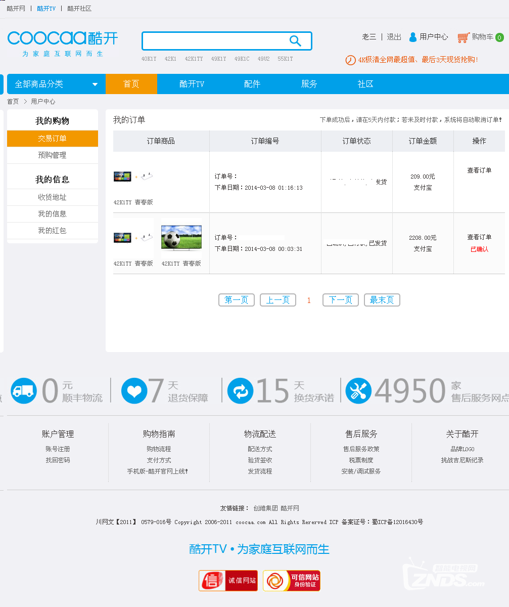The image size is (509, 607).
Task: Open the 社区 navigation tab
Action: coord(365,84)
